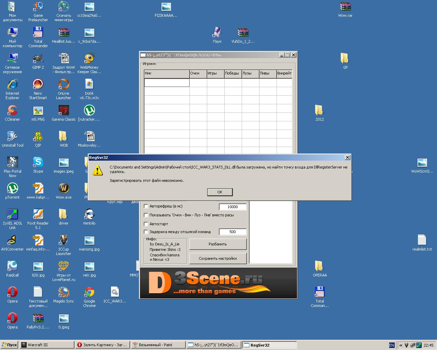Select the WDB folder icon
The height and width of the screenshot is (350, 437).
pos(64,139)
